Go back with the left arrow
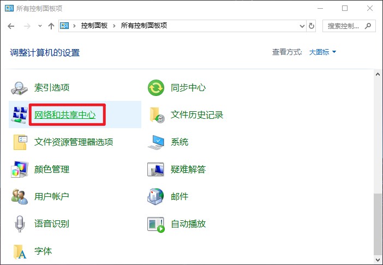Image resolution: width=383 pixels, height=265 pixels. [11, 26]
